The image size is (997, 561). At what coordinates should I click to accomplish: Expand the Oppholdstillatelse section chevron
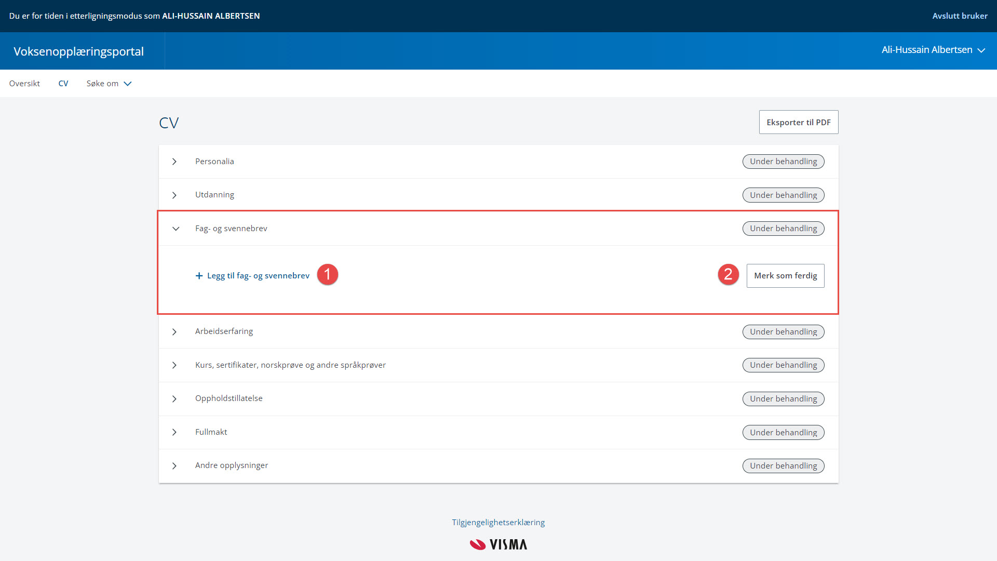coord(174,399)
